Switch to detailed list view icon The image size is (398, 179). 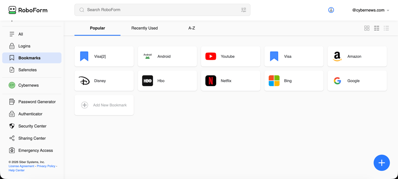[386, 28]
